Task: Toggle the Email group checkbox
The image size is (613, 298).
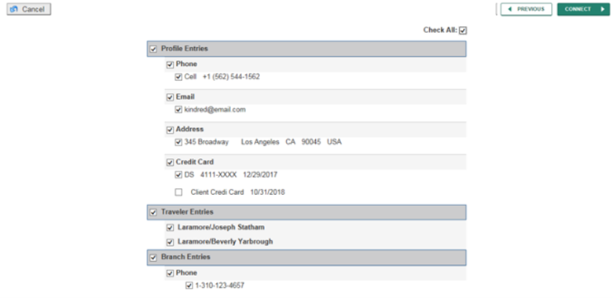Action: [x=170, y=97]
